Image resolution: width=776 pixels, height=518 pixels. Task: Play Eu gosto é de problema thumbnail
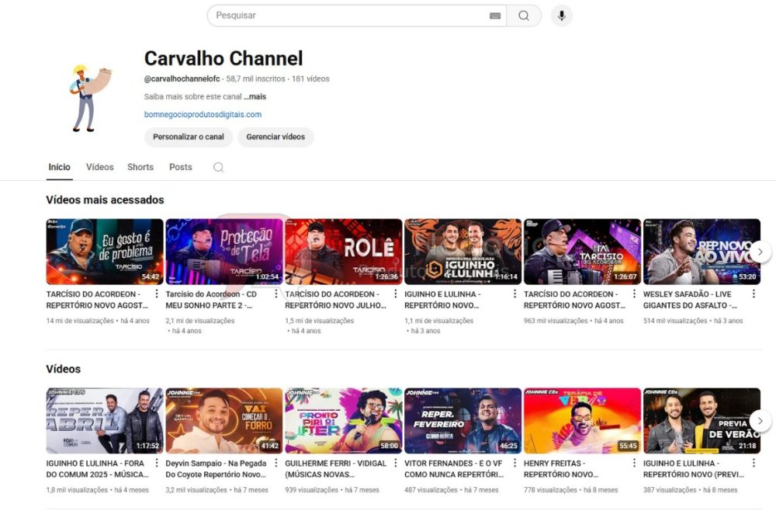click(x=105, y=252)
